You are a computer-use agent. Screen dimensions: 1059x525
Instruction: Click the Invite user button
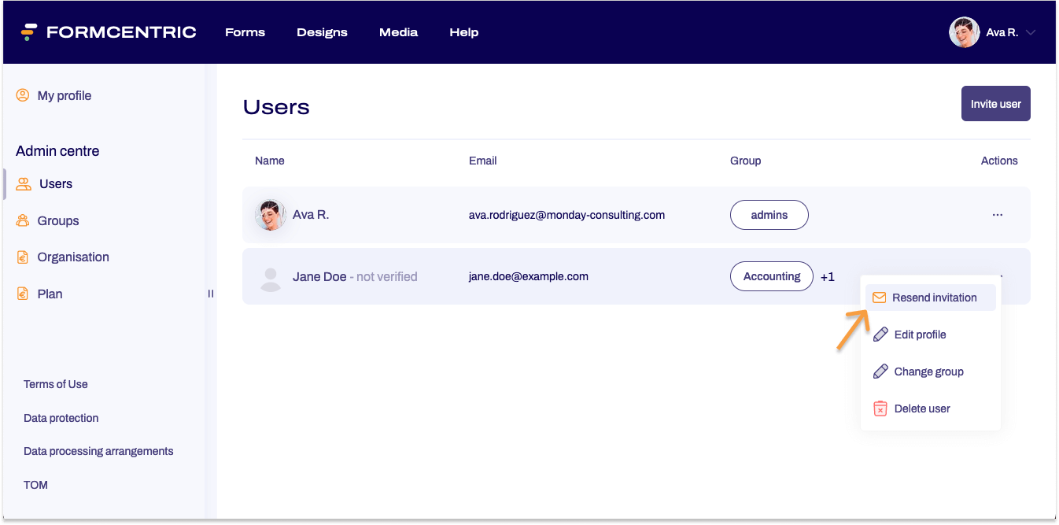click(x=995, y=103)
